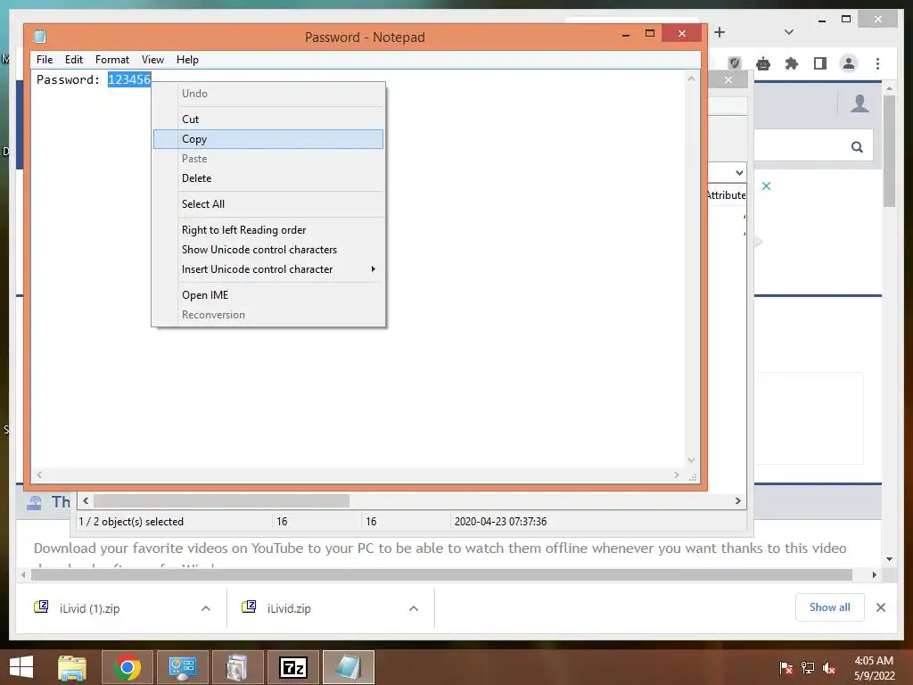This screenshot has width=913, height=685.
Task: Open the iLivid (1).zip download item
Action: pyautogui.click(x=89, y=608)
